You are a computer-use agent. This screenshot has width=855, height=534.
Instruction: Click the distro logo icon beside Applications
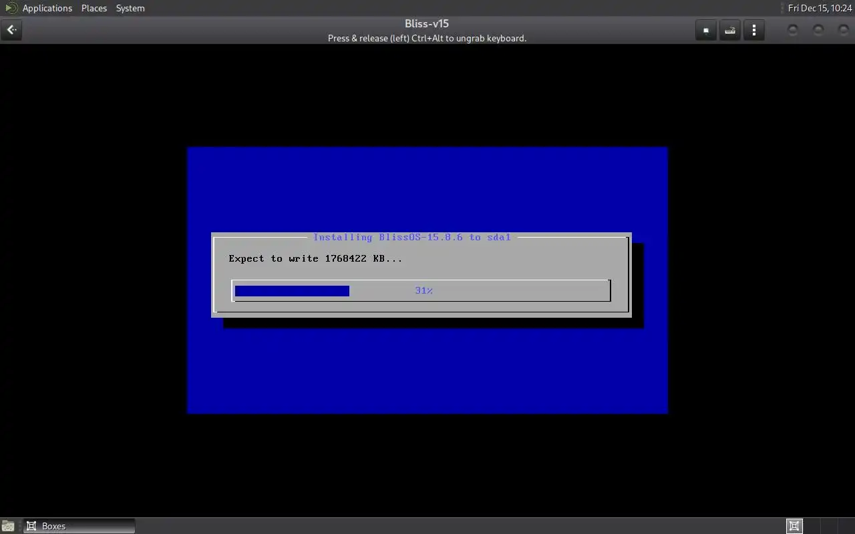[x=11, y=8]
